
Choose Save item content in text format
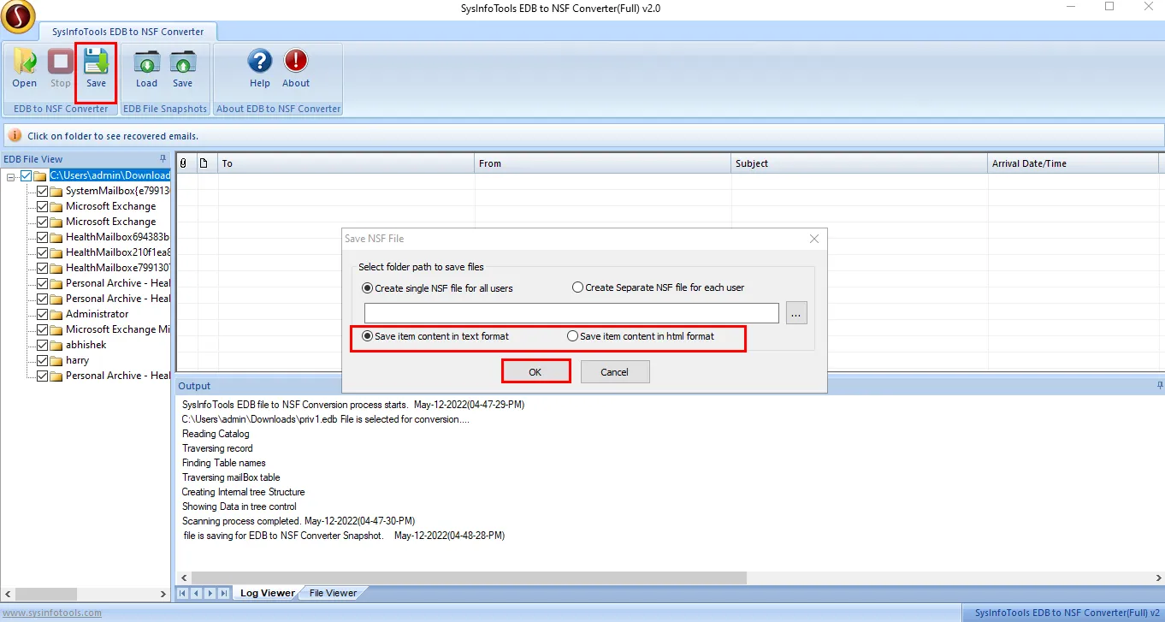point(435,336)
